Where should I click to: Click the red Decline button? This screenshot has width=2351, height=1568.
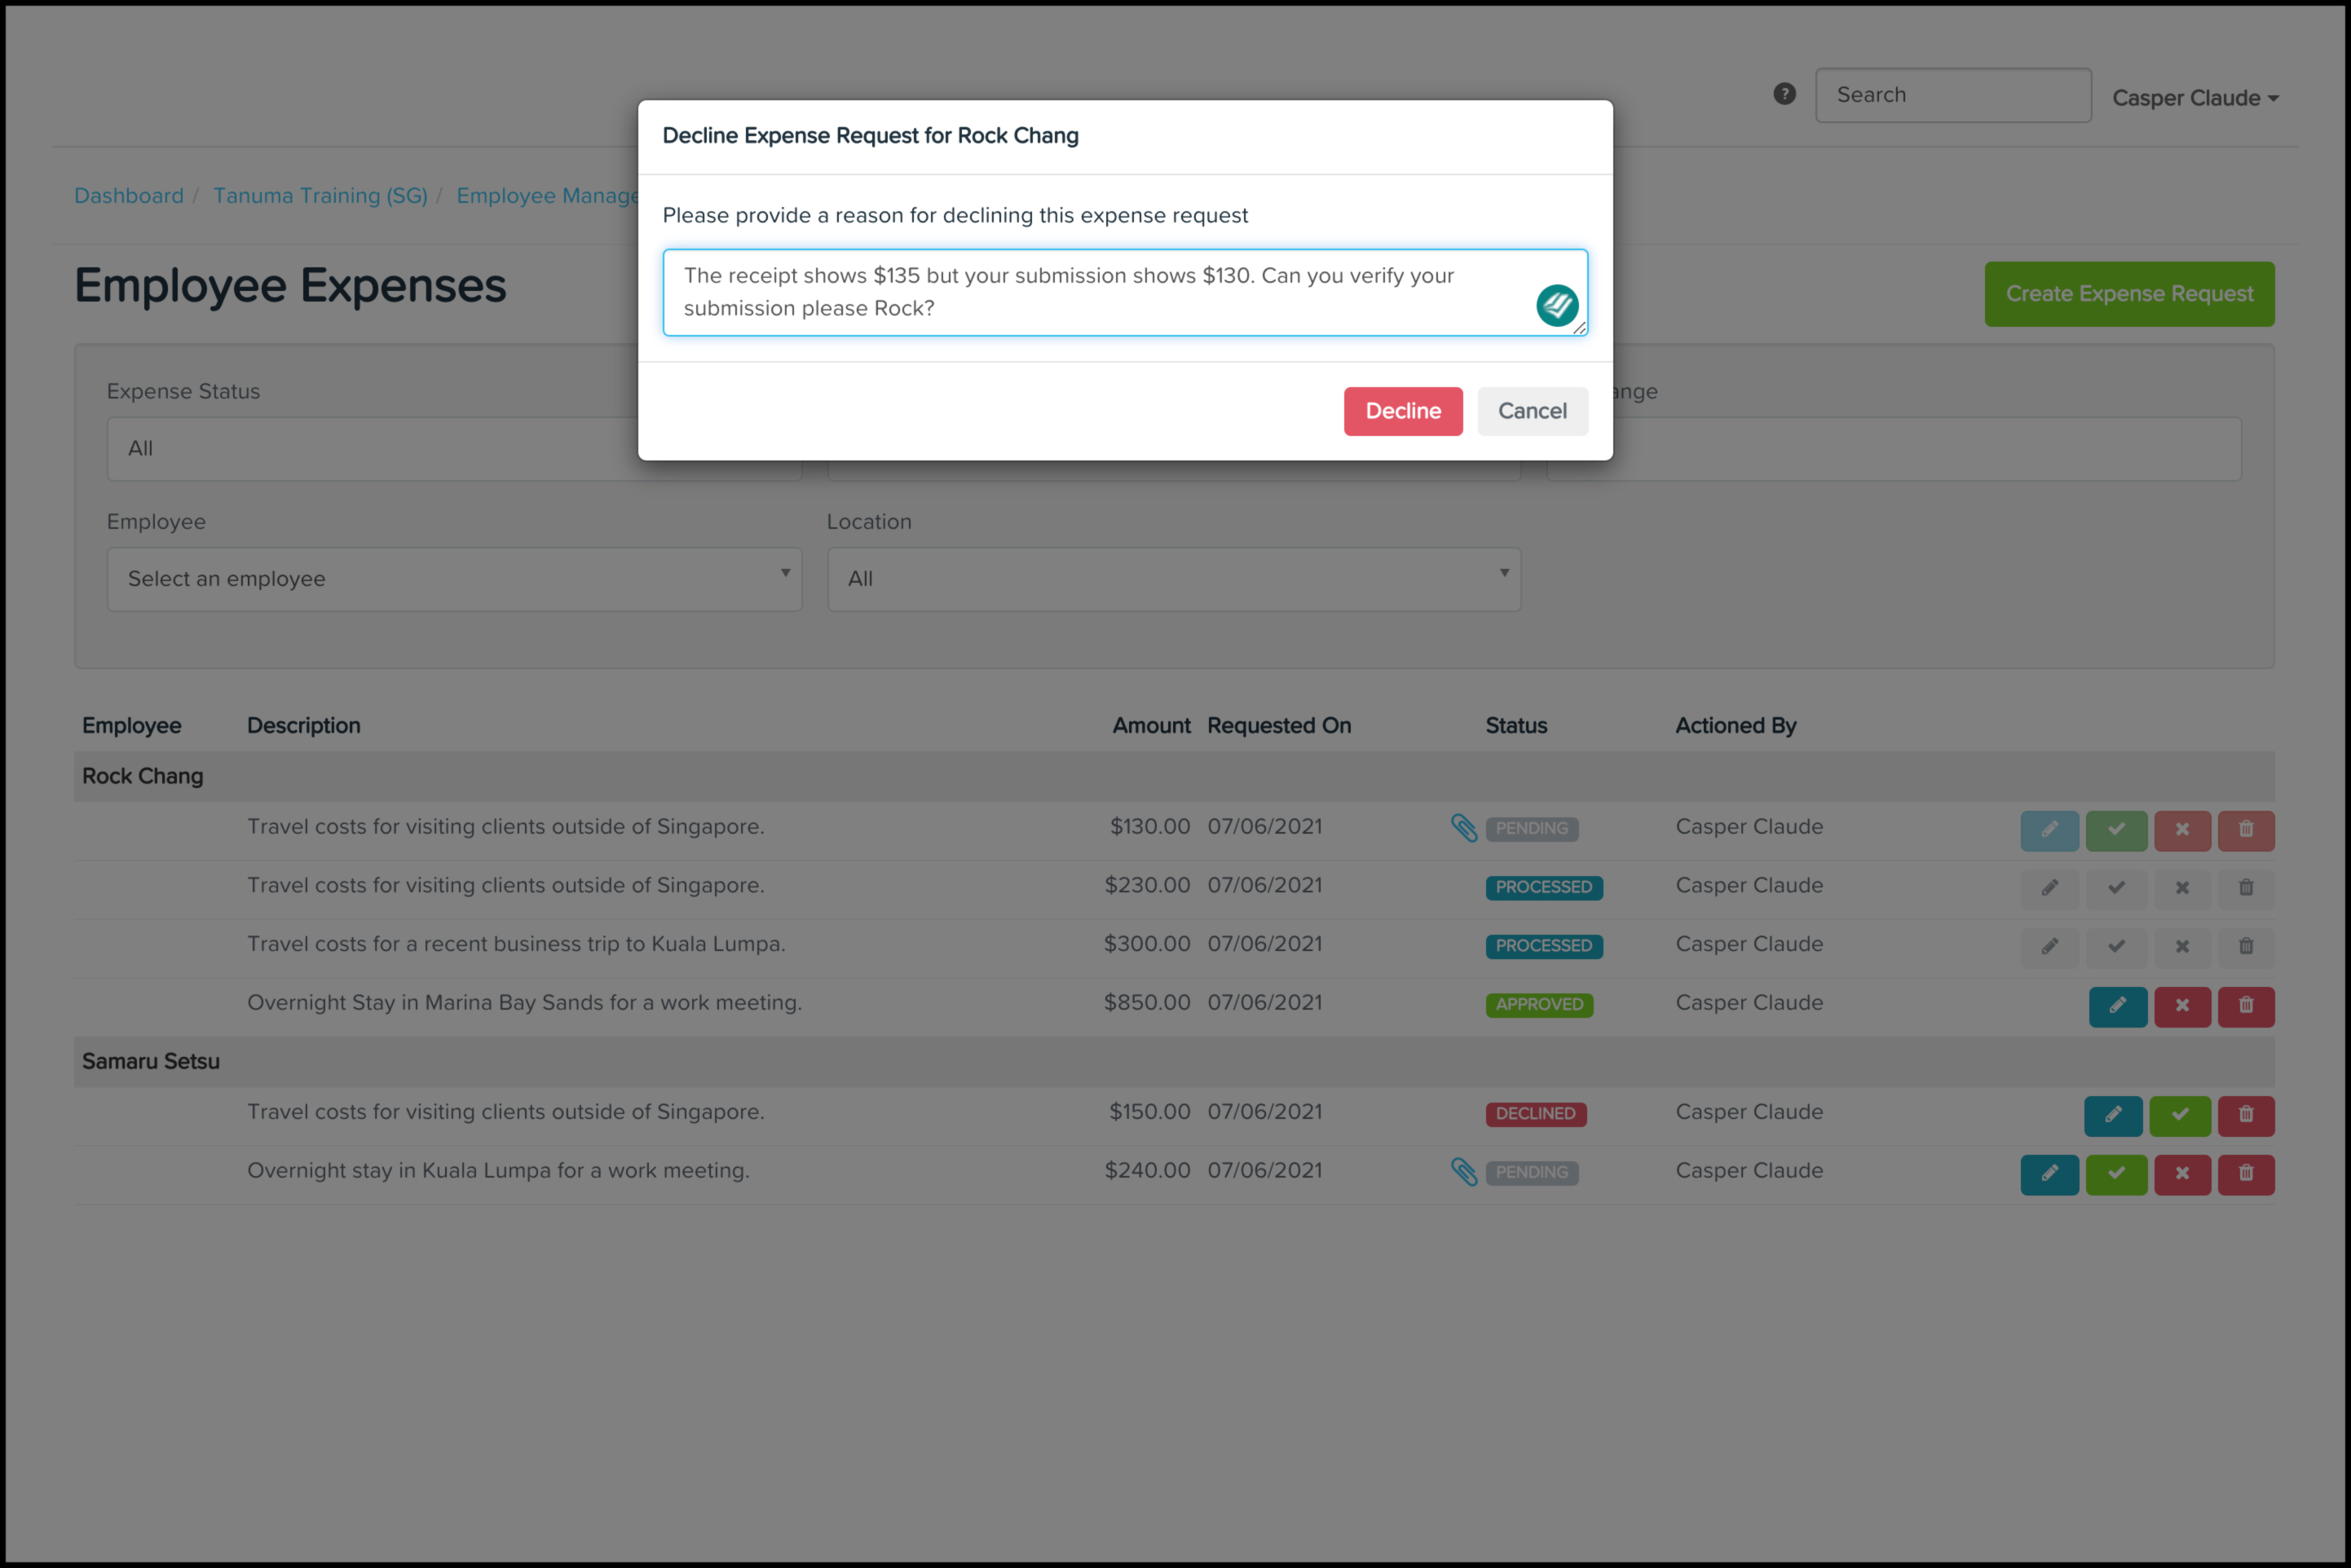click(1402, 411)
